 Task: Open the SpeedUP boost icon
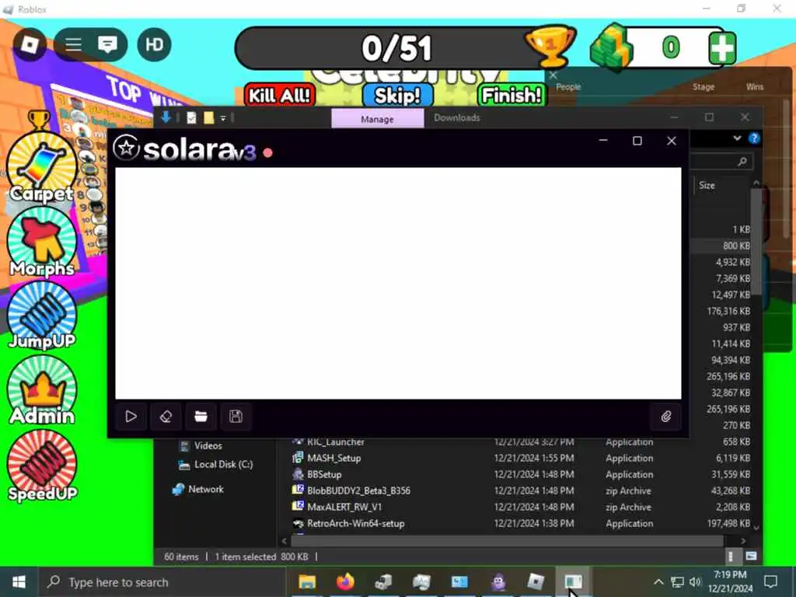(x=42, y=466)
